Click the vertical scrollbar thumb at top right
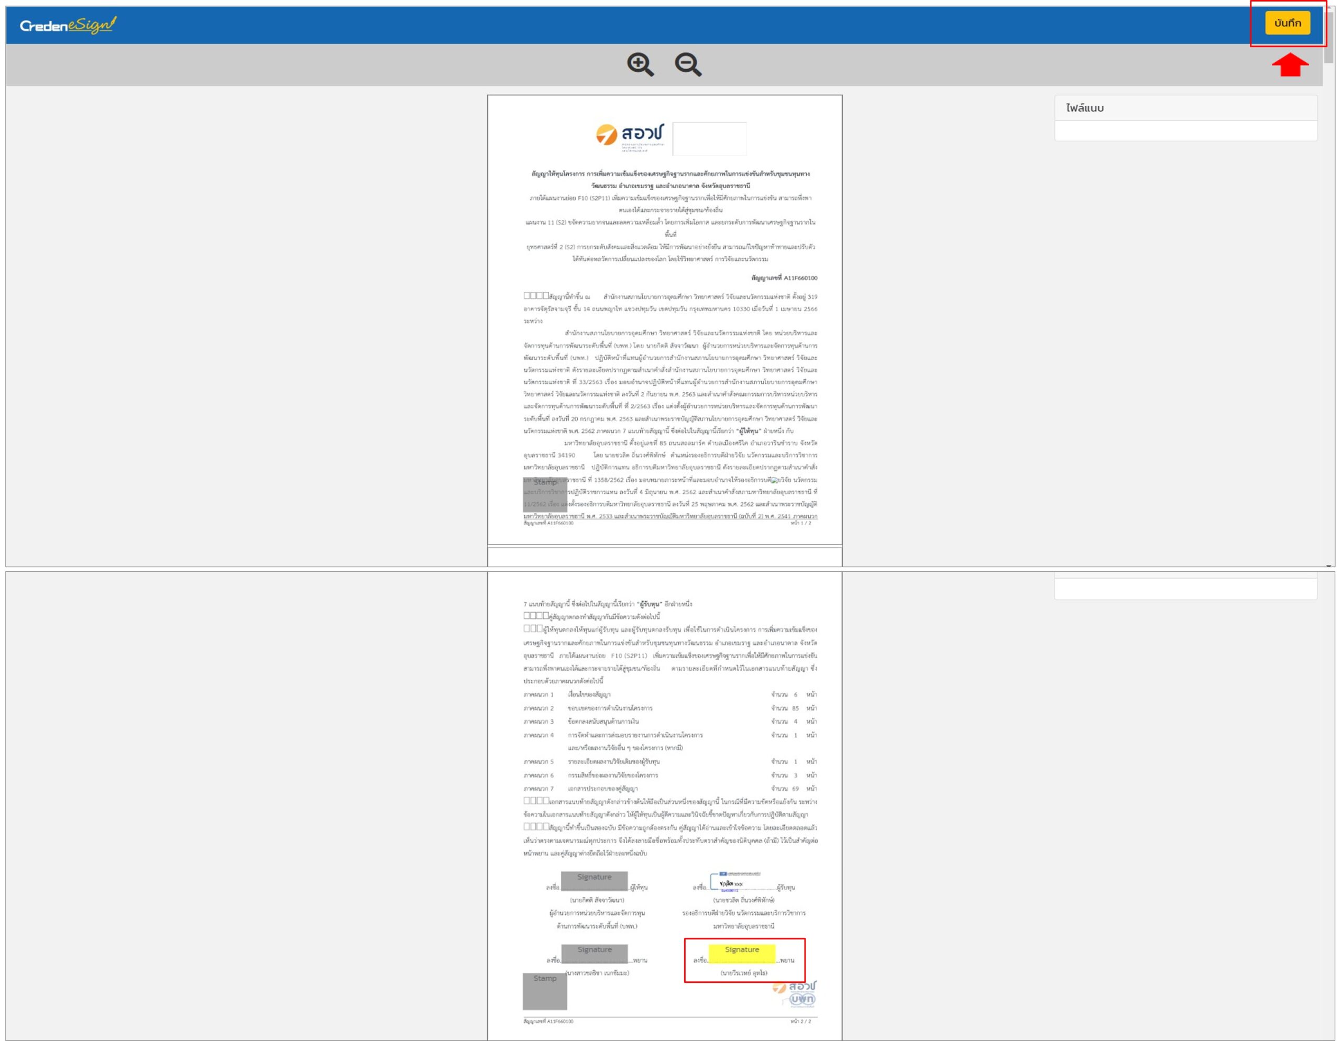 tap(1329, 37)
